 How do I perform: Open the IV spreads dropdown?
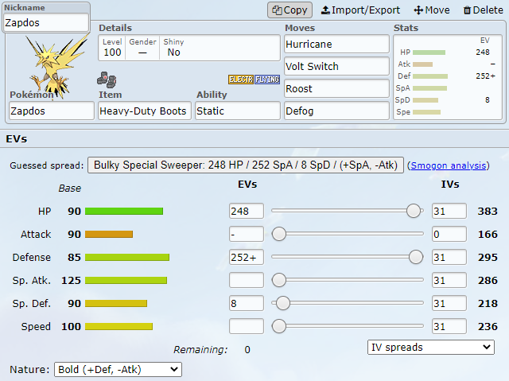pyautogui.click(x=431, y=348)
